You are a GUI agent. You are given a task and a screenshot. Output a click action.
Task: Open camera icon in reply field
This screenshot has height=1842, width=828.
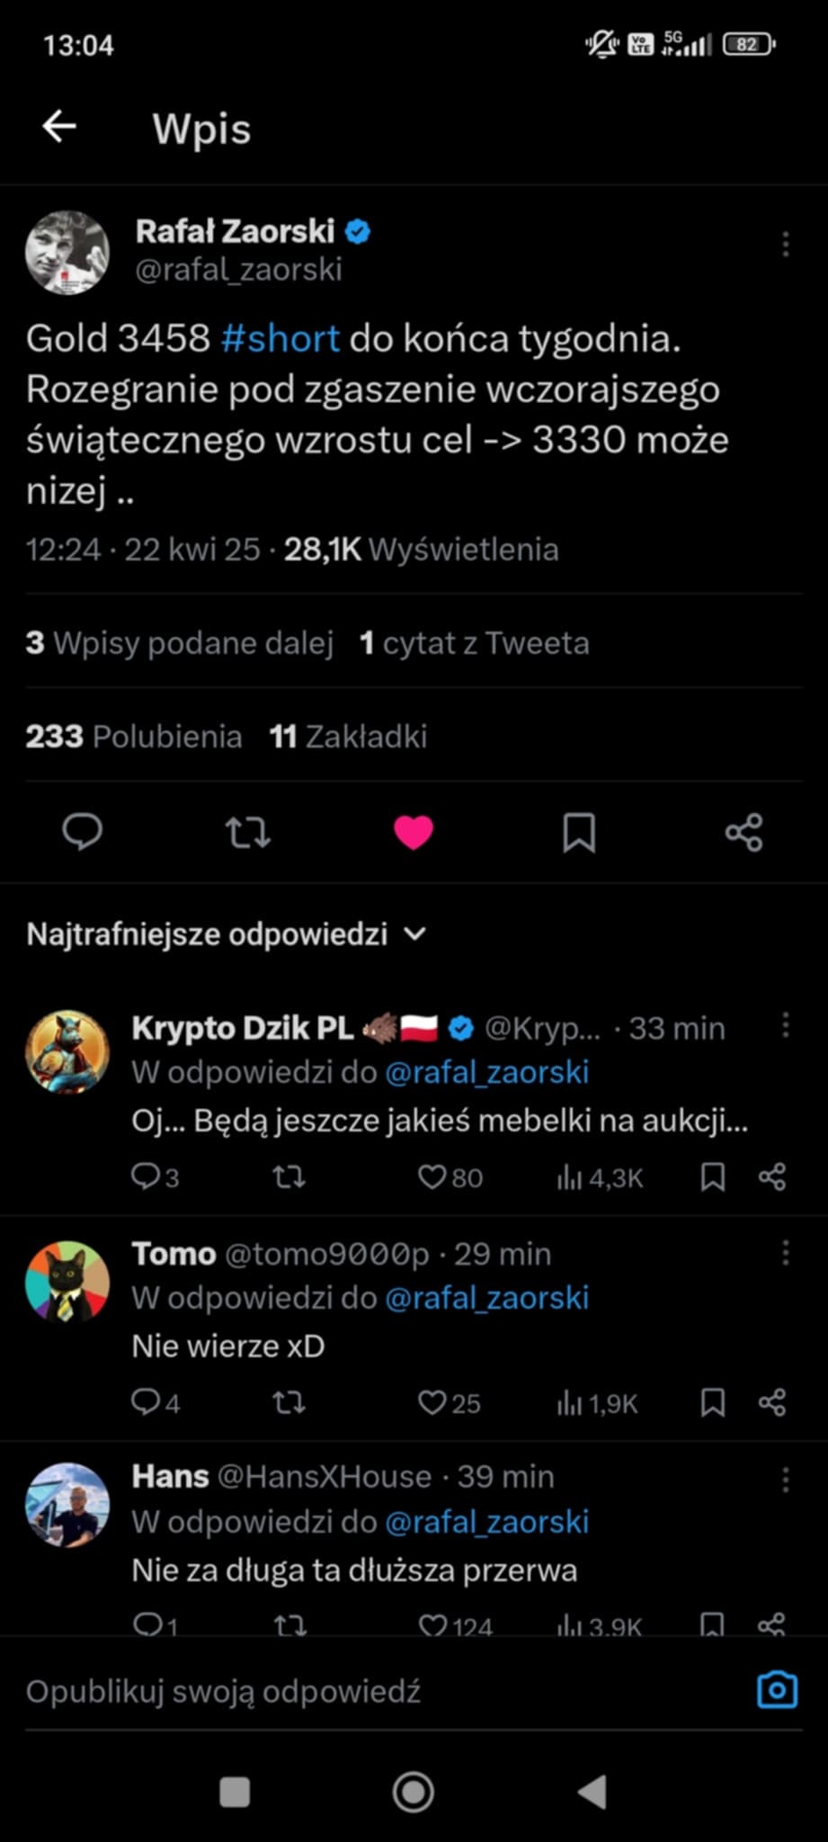pos(777,1690)
